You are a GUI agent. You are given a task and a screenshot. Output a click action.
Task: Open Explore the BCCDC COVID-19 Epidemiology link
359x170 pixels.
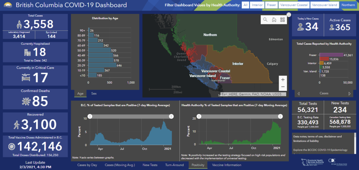(320, 150)
